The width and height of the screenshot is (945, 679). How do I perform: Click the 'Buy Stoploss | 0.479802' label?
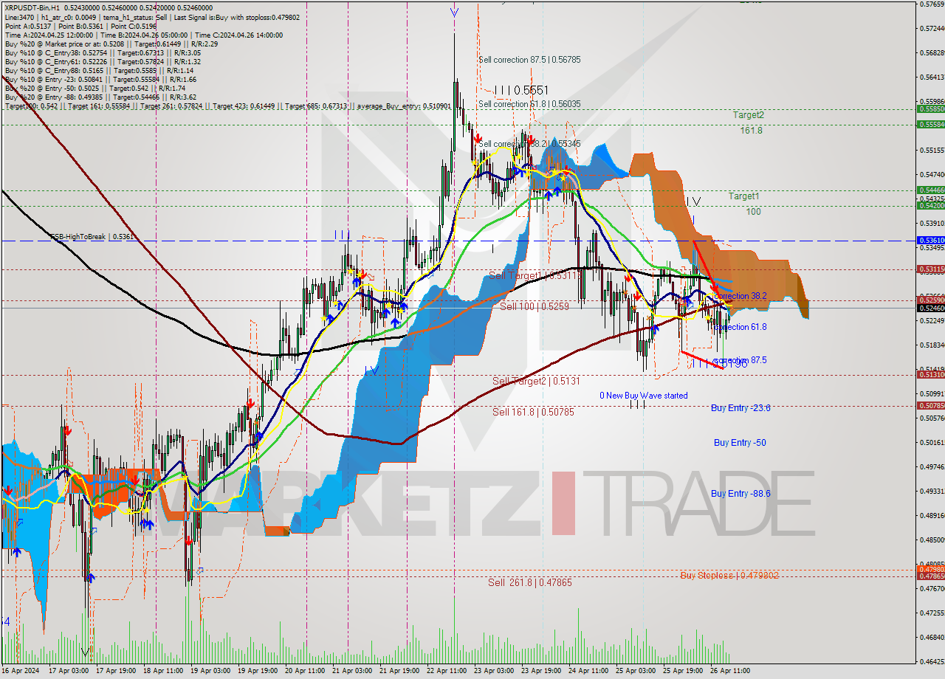(x=729, y=576)
